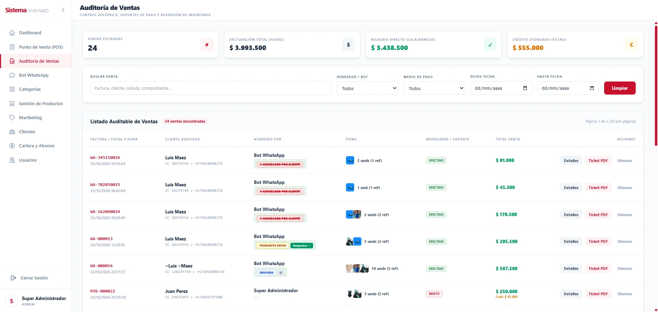
Task: Click swimsuit thumbnail in WA-162090024 row
Action: pyautogui.click(x=357, y=214)
